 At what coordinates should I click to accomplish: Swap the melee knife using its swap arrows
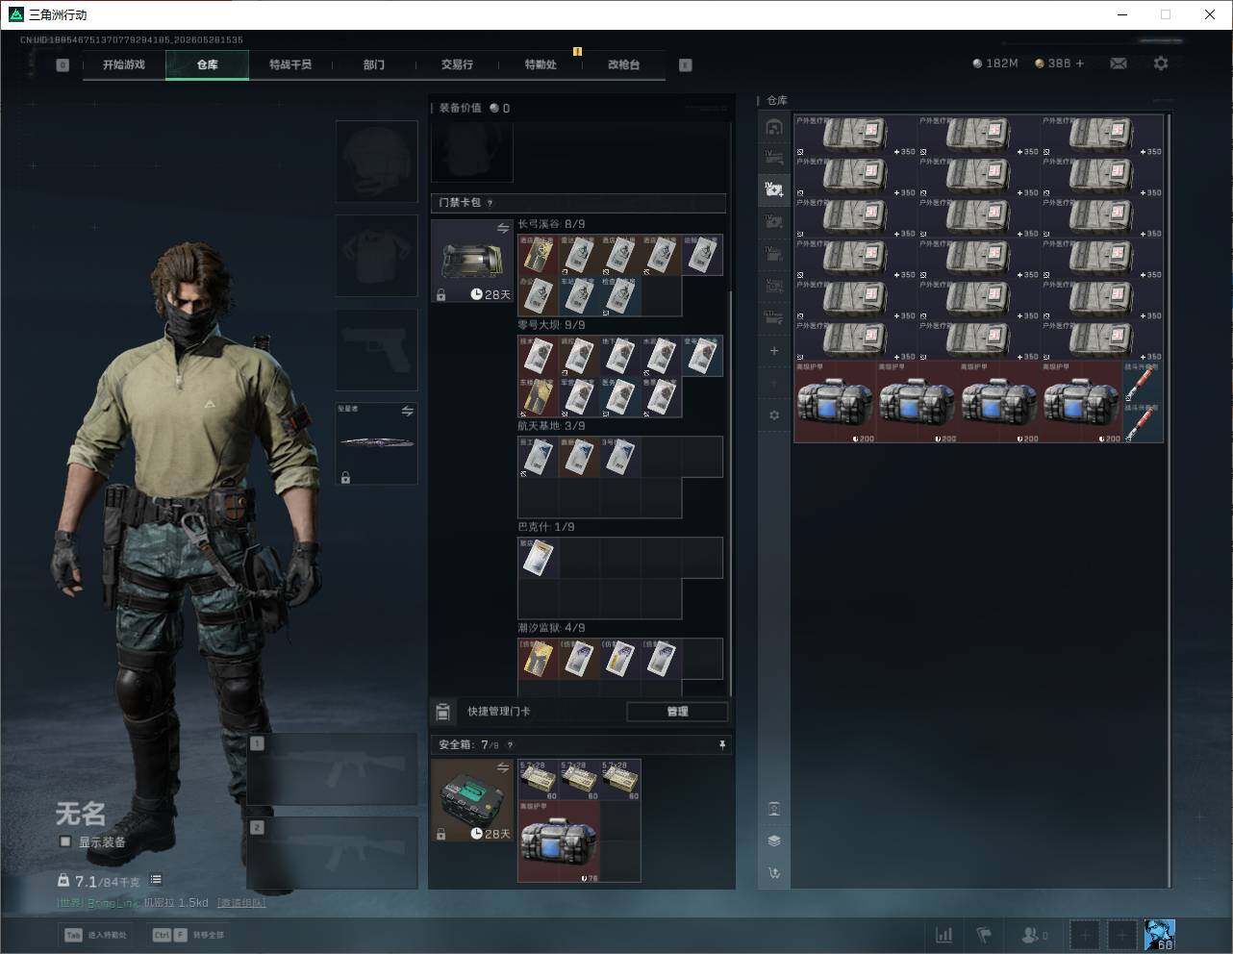407,412
